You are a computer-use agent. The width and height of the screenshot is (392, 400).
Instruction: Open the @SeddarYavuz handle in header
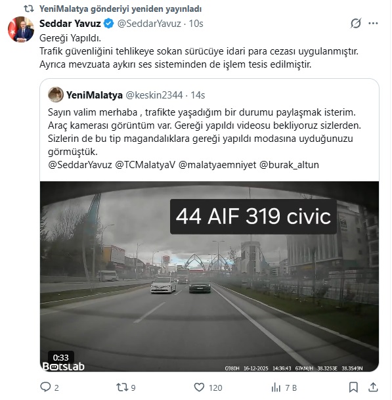tap(149, 24)
